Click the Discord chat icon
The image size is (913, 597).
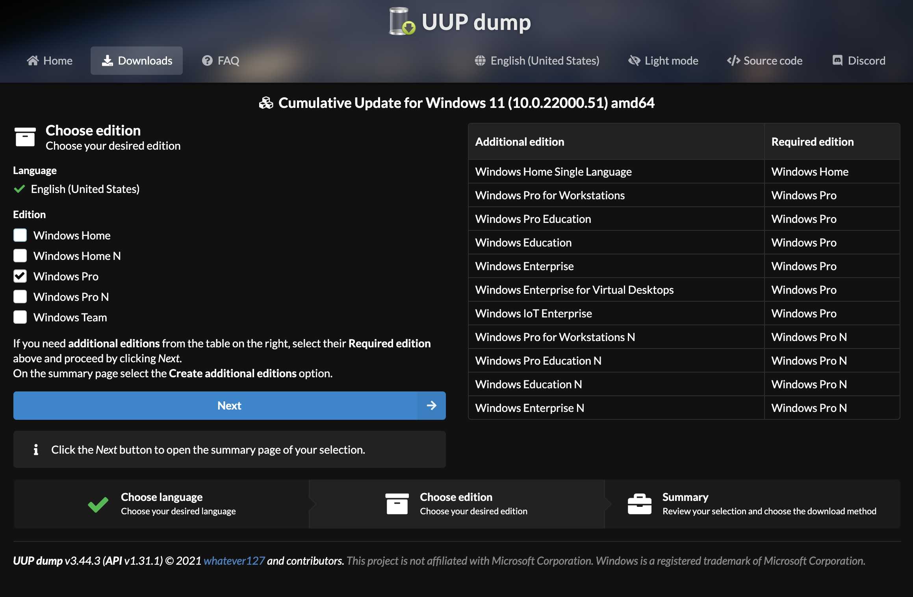point(837,61)
